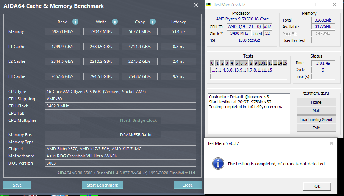
Task: Click Close button at bottom of AIDA64
Action: tap(188, 185)
